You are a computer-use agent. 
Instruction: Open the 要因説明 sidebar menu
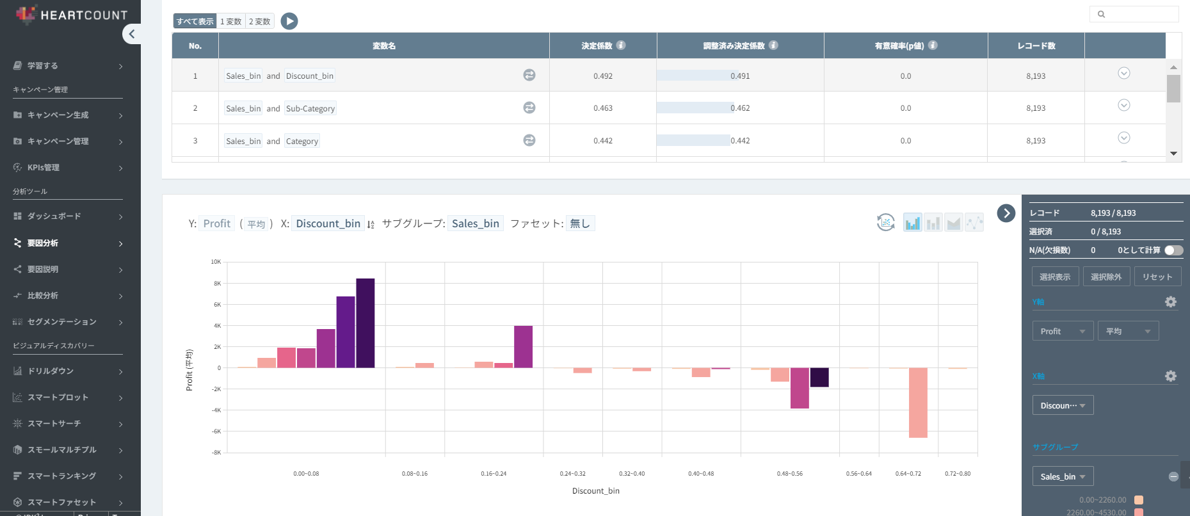67,270
